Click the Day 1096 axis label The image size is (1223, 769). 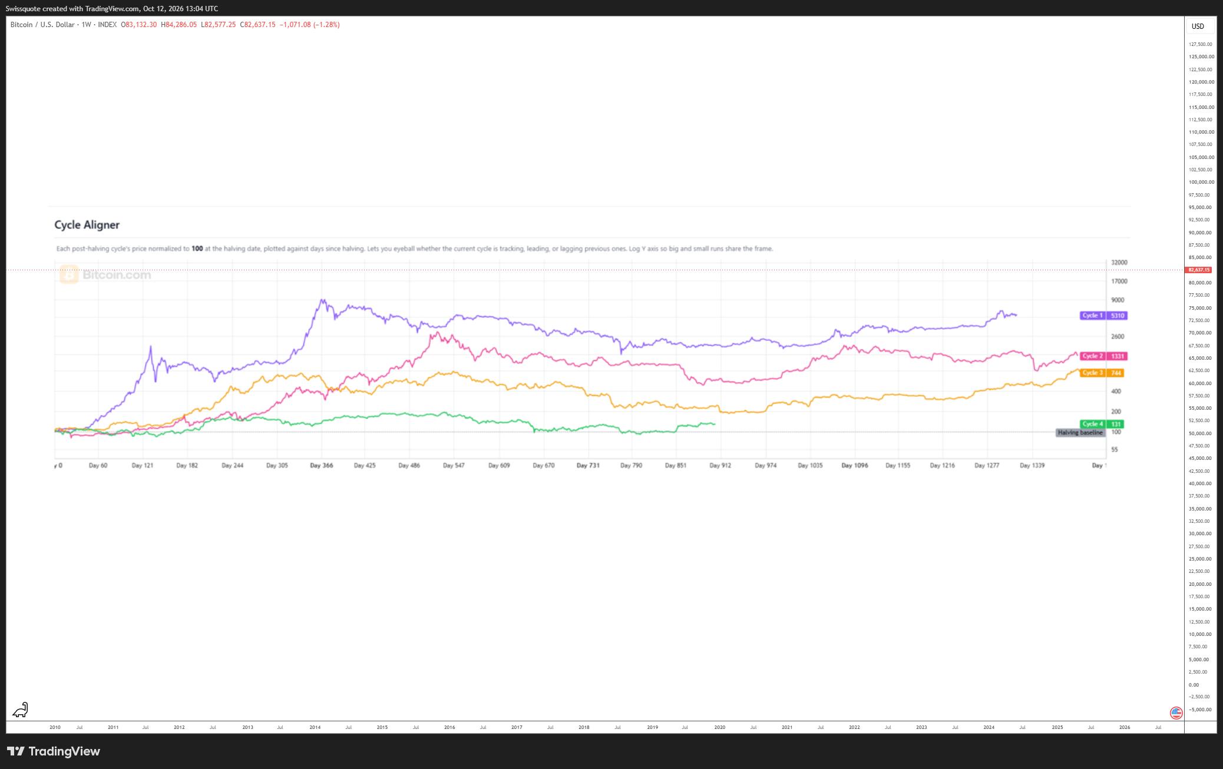tap(855, 465)
